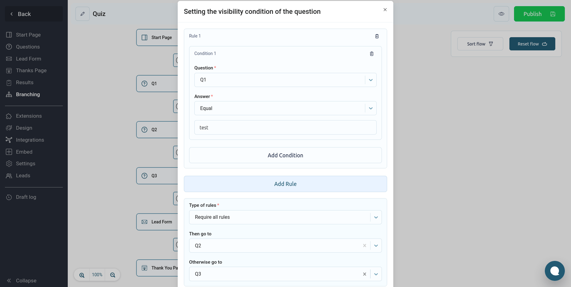The height and width of the screenshot is (287, 571).
Task: Click the green Publish button
Action: point(539,14)
